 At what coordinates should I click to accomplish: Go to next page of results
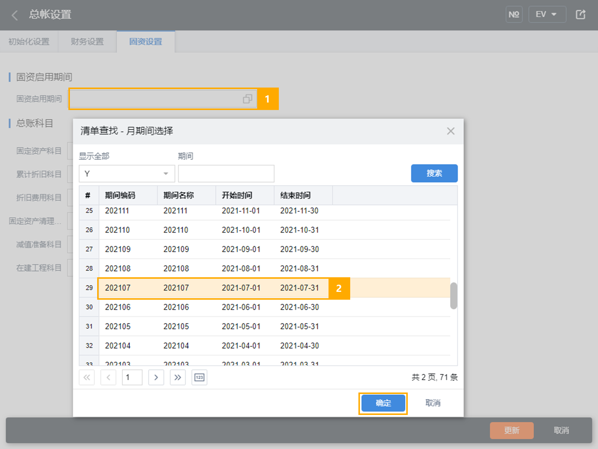(x=156, y=377)
